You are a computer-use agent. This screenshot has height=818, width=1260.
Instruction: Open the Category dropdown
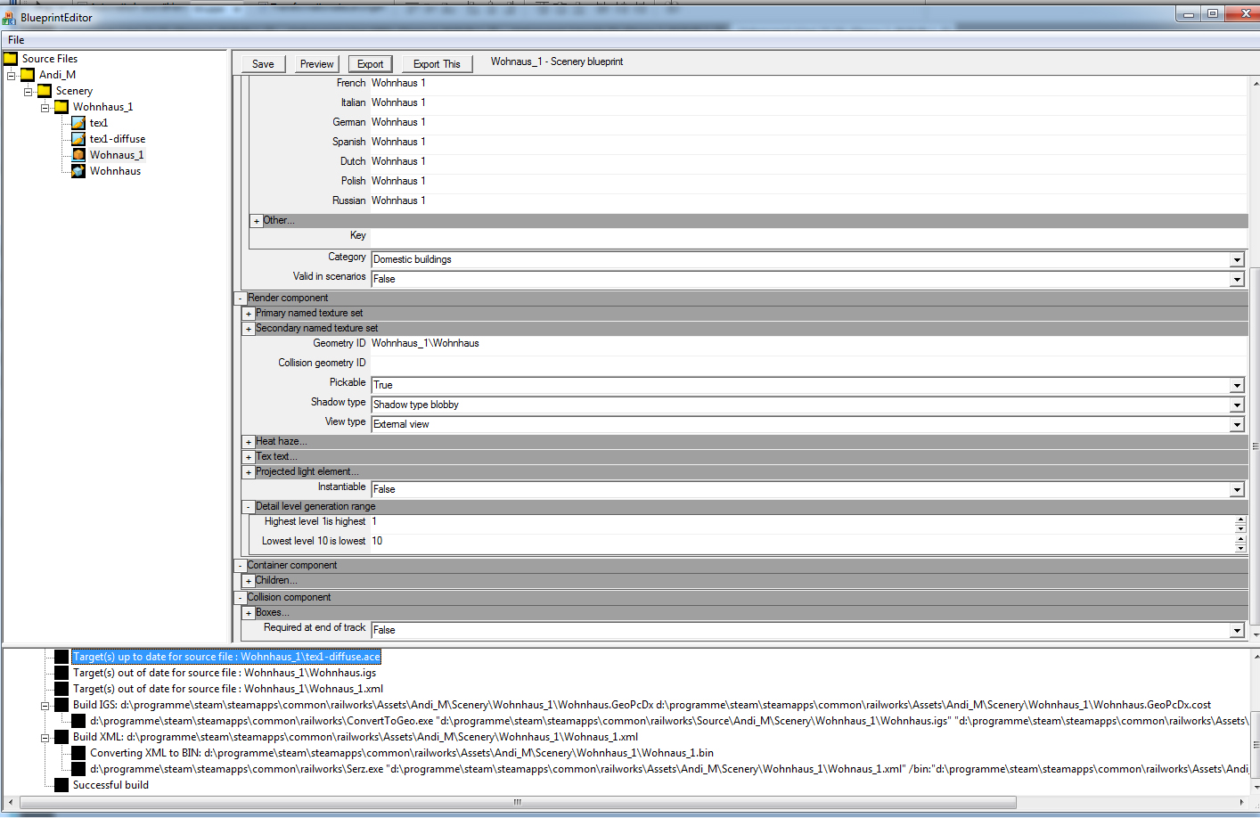(x=1236, y=260)
